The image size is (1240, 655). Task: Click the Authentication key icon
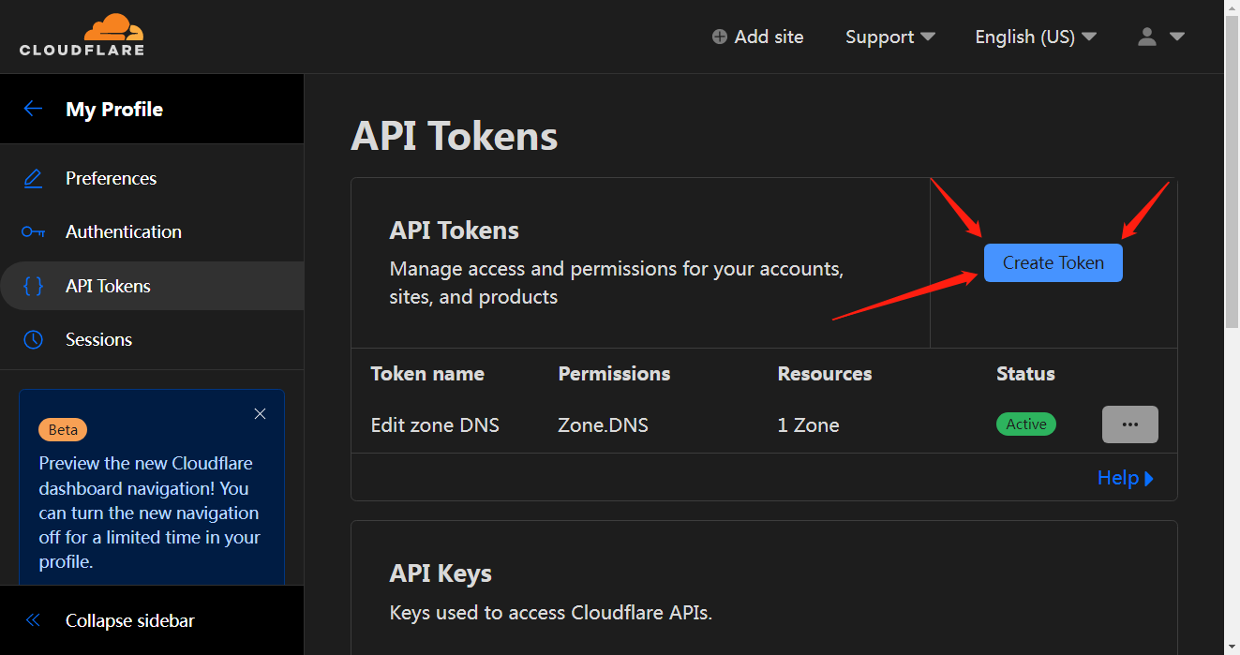(x=33, y=231)
